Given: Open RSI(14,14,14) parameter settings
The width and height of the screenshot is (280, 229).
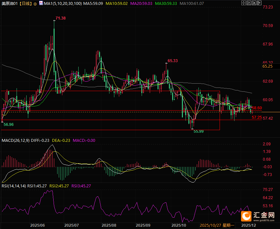Looking at the screenshot, I should [x=14, y=186].
